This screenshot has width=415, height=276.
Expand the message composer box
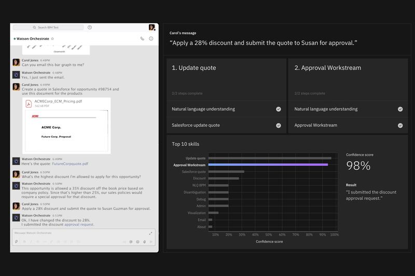[x=151, y=233]
